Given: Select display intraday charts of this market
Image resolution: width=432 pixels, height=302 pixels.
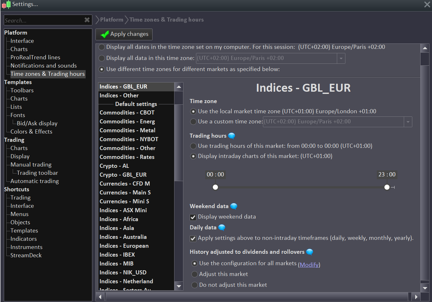Looking at the screenshot, I should click(x=193, y=156).
